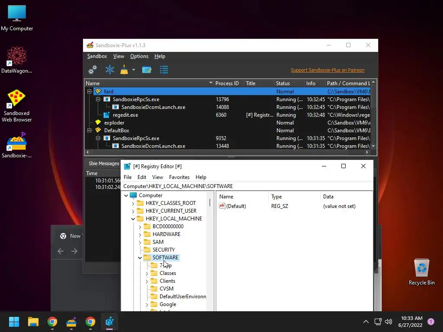Expand the Classes subkey

pos(147,273)
